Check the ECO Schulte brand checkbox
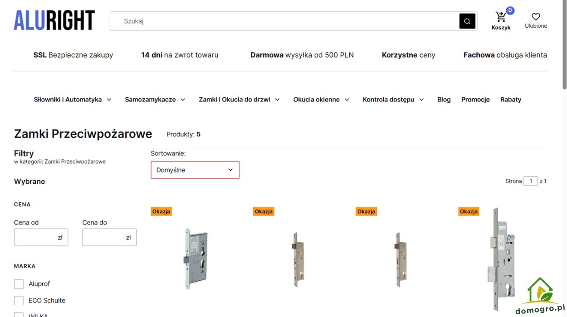The width and height of the screenshot is (567, 317). point(19,301)
